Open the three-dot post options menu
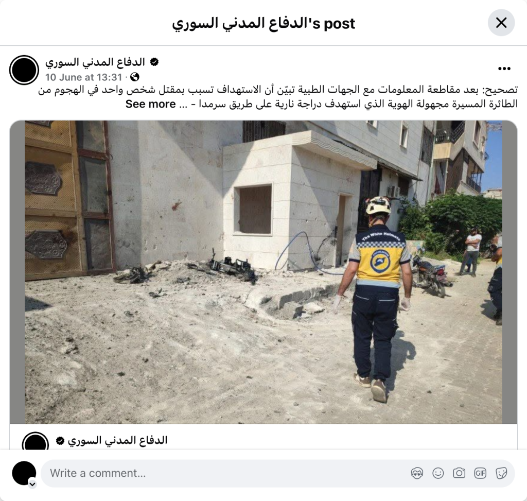The height and width of the screenshot is (501, 527). [x=504, y=68]
